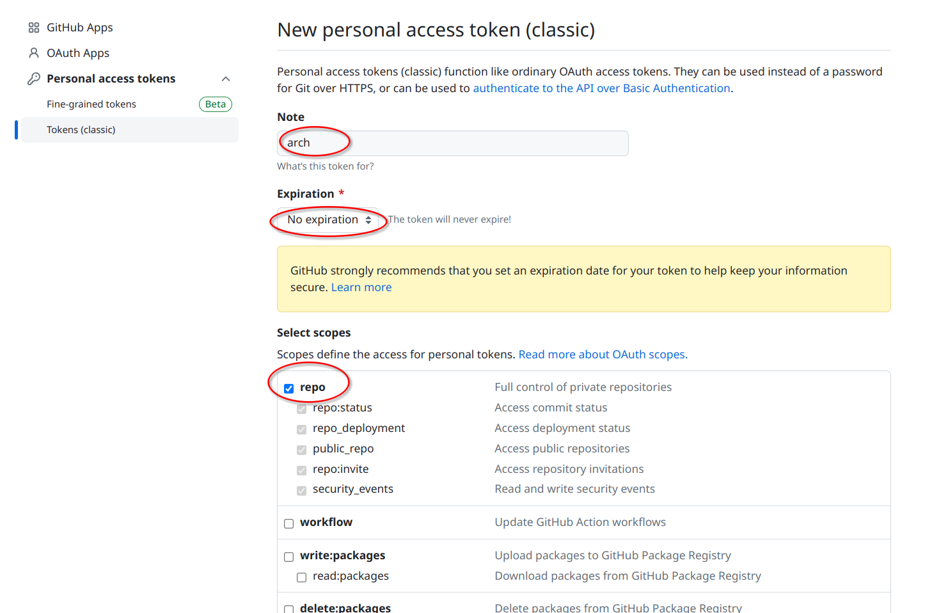Open Read more about OAuth scopes link

click(603, 354)
